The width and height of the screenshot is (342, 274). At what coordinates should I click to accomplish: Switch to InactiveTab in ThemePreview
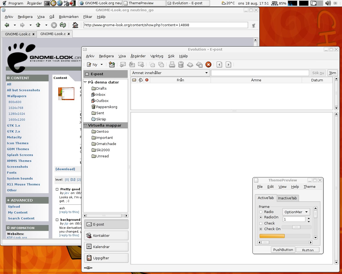(x=287, y=198)
